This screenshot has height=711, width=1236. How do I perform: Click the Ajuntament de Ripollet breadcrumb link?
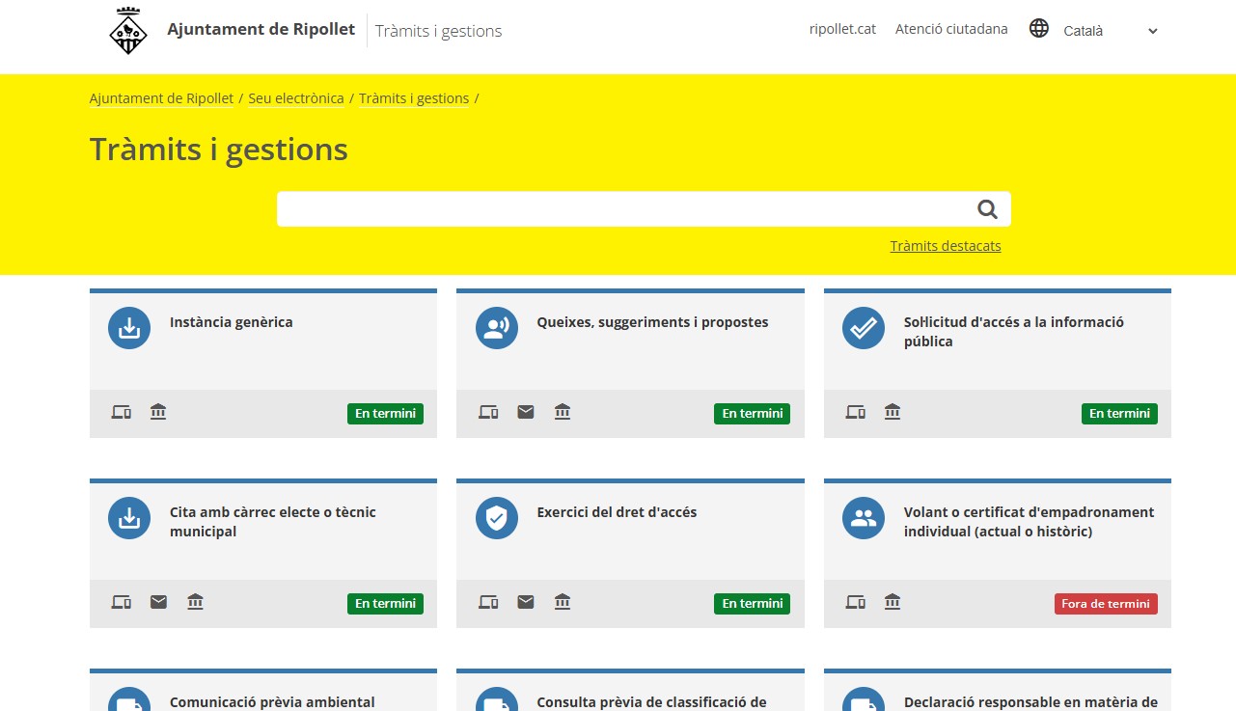click(161, 98)
